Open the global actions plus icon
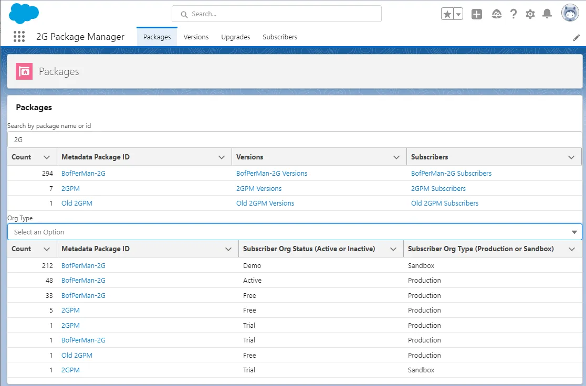The width and height of the screenshot is (586, 386). [x=476, y=14]
